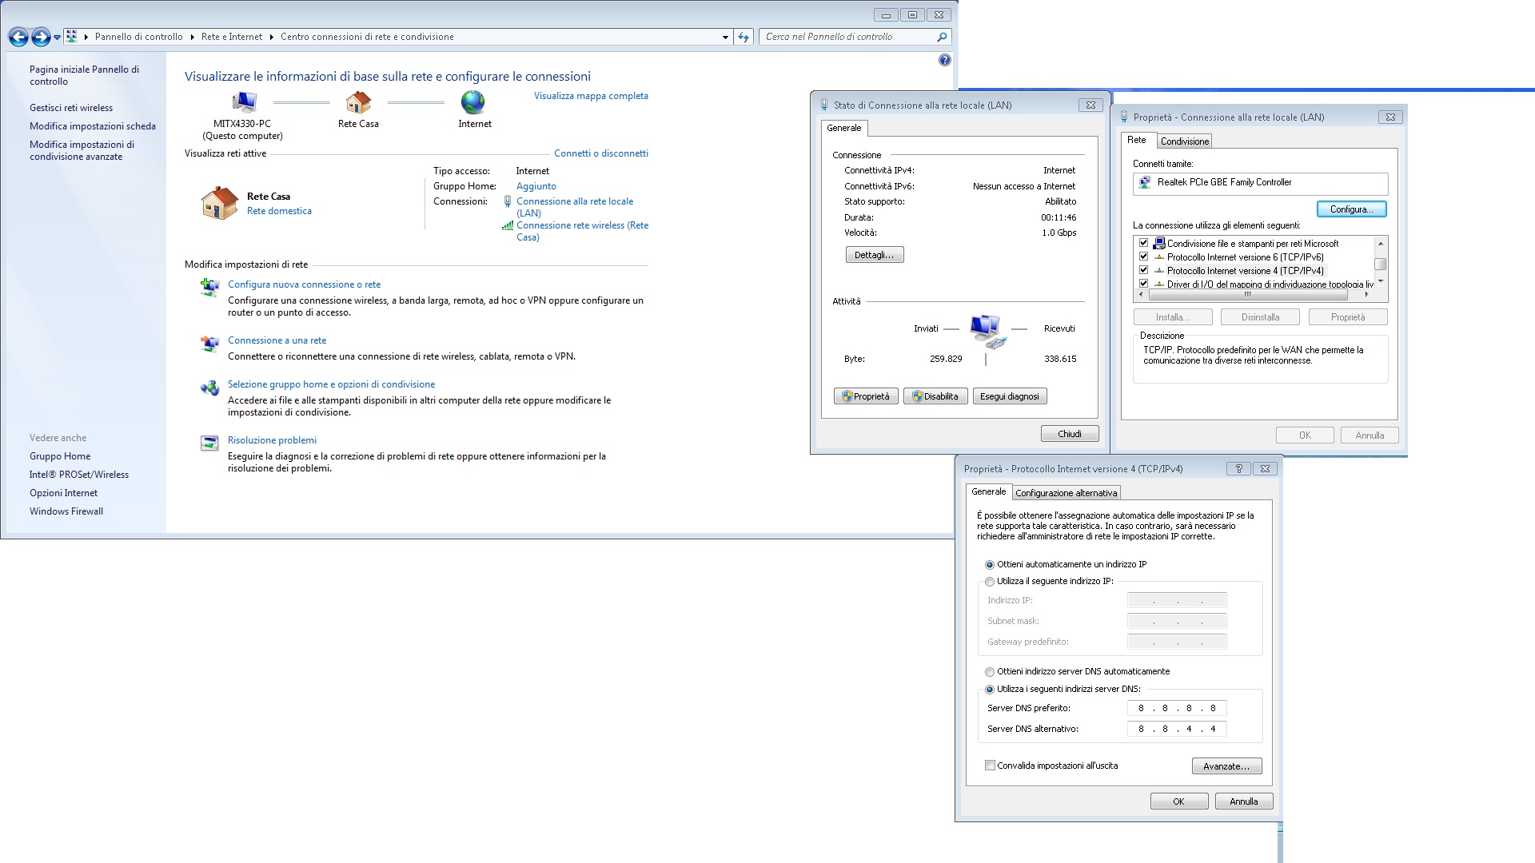Click the Selezione gruppo home icon

tap(209, 388)
